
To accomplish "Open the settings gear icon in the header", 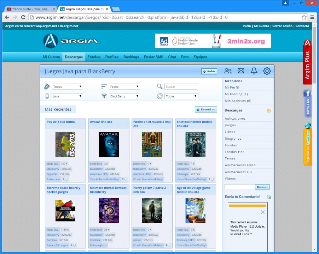I will click(x=267, y=71).
